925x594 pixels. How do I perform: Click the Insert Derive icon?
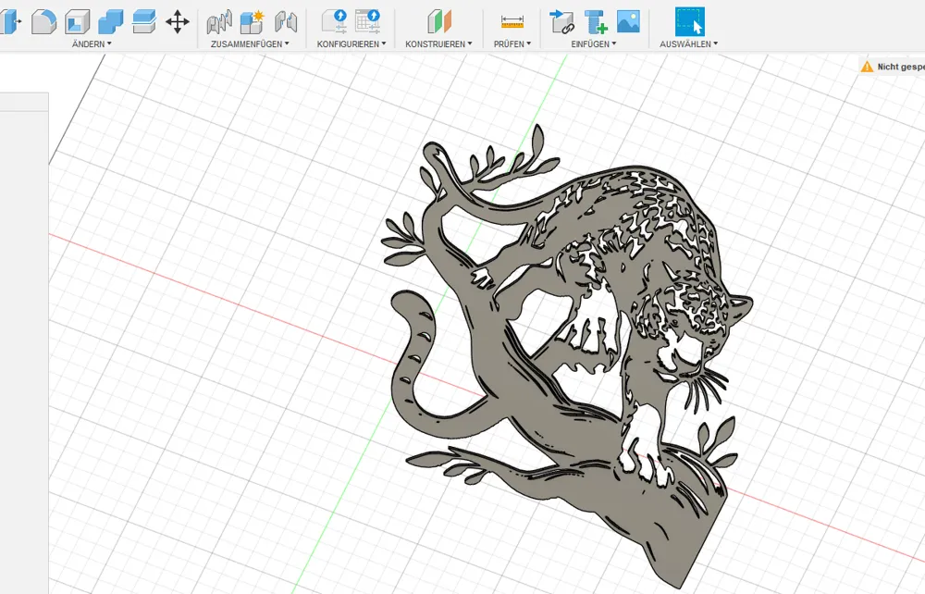(x=561, y=22)
